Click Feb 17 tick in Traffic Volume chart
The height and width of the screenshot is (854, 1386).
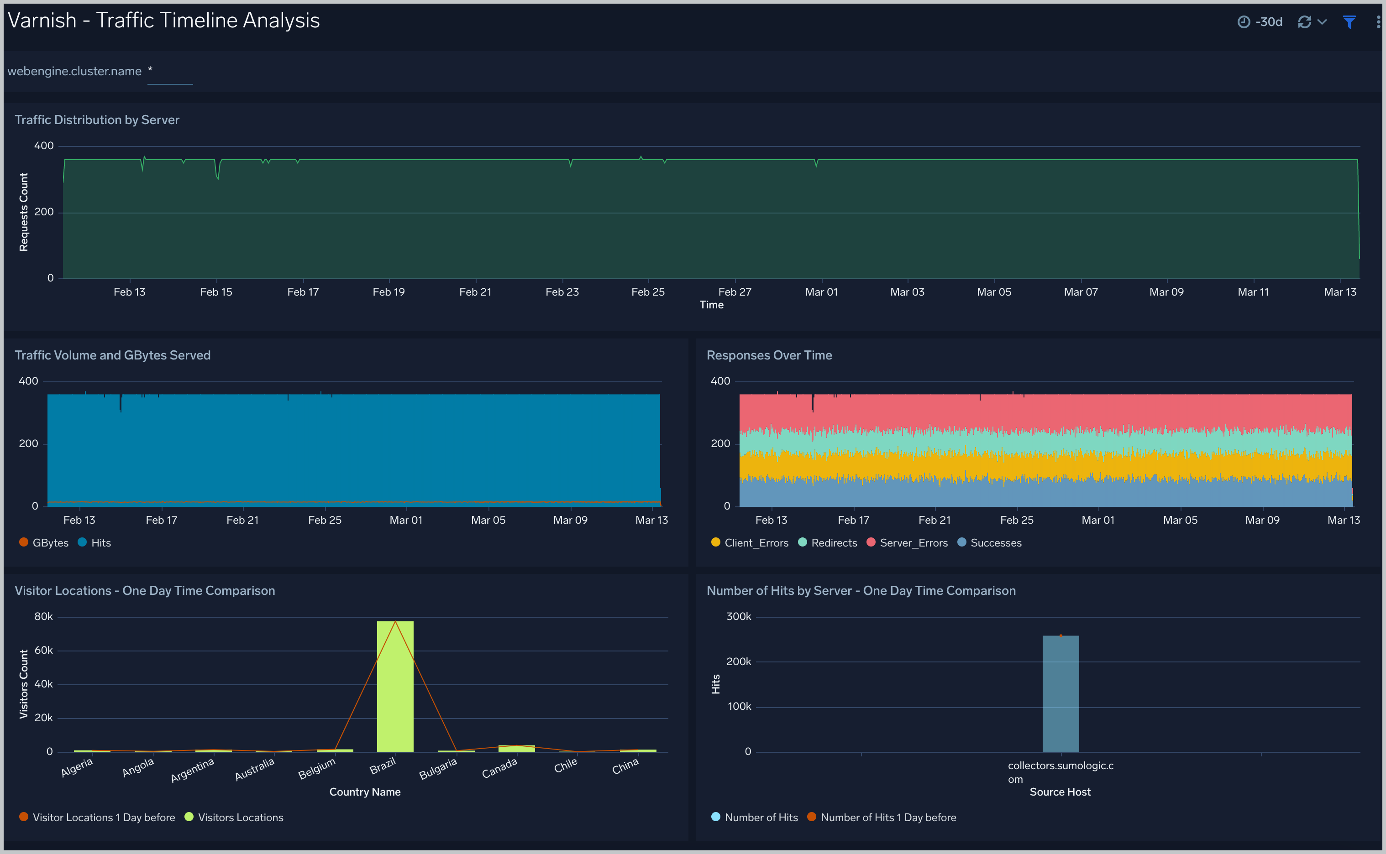[x=161, y=520]
